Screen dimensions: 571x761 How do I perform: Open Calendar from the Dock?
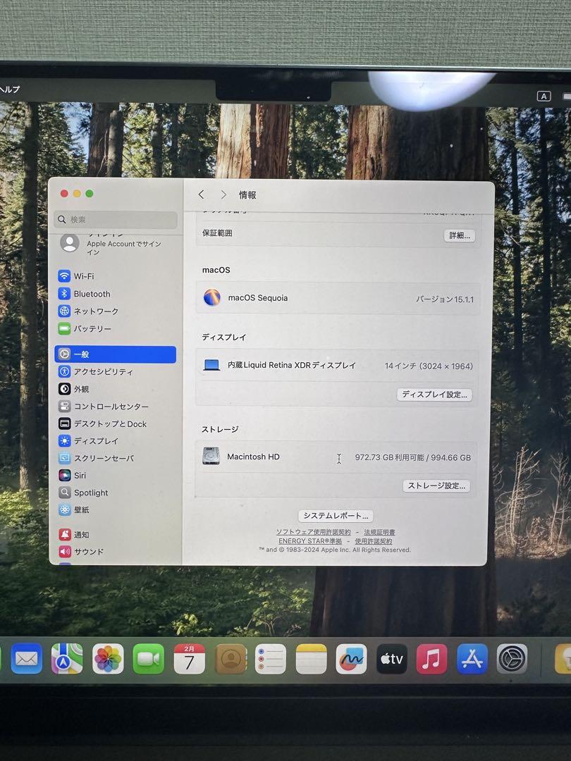pos(190,659)
